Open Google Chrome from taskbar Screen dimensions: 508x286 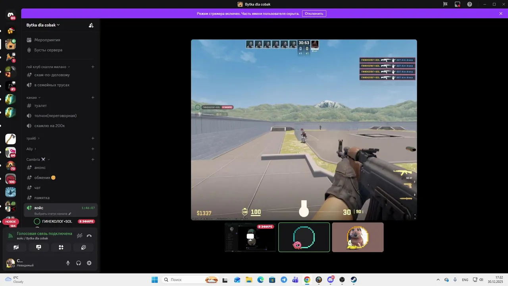307,280
